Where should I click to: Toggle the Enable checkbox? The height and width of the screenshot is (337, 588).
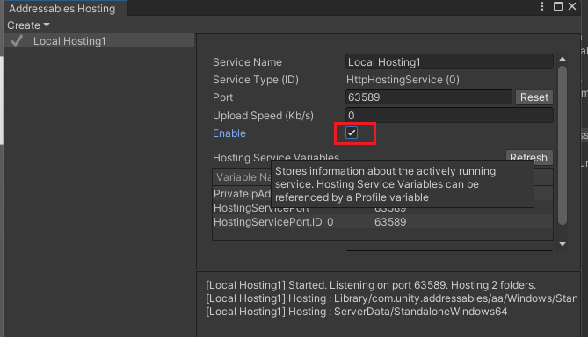tap(352, 133)
